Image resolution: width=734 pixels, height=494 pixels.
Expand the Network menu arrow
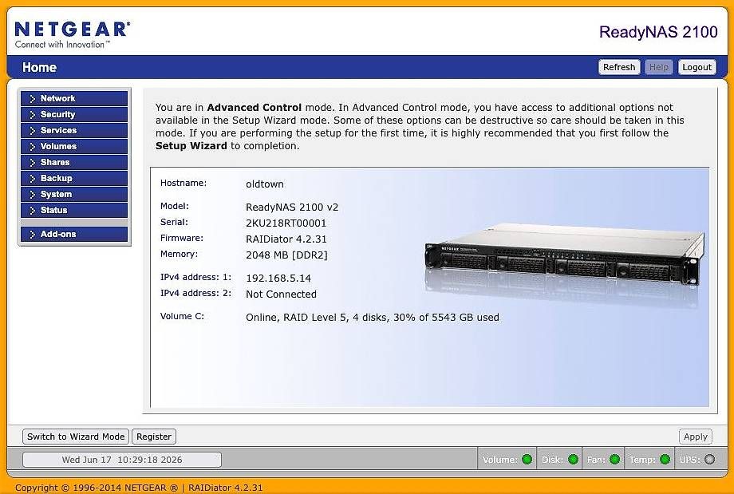pos(32,99)
